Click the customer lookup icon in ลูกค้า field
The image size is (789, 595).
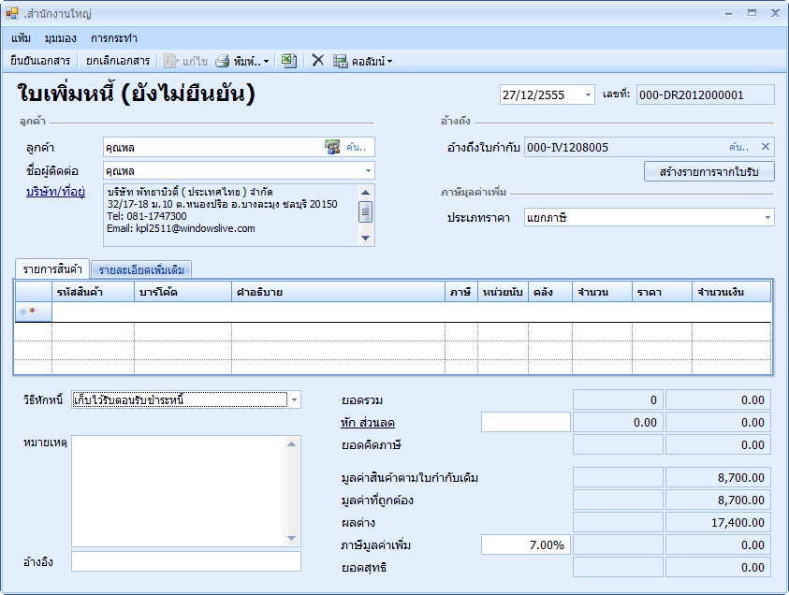pos(332,146)
